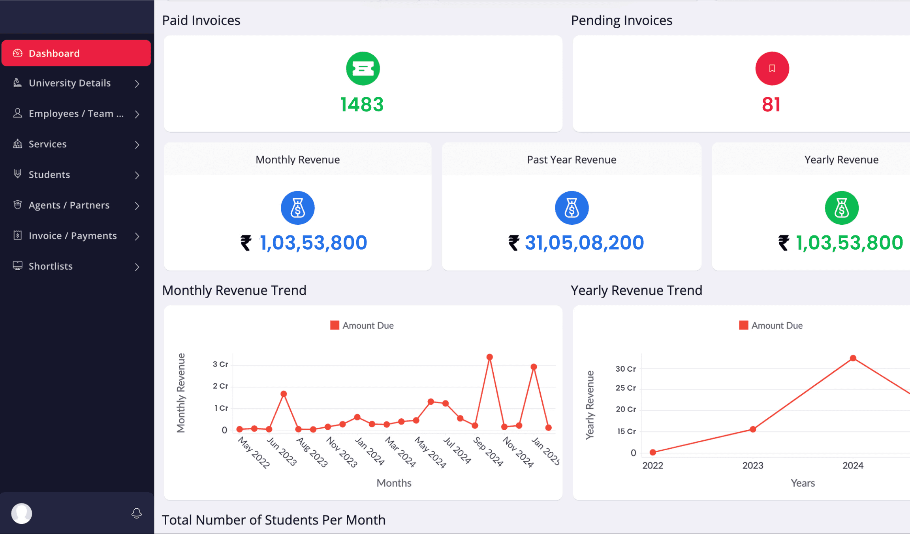Image resolution: width=910 pixels, height=534 pixels.
Task: Expand the Invoice / Payments chevron
Action: 137,236
